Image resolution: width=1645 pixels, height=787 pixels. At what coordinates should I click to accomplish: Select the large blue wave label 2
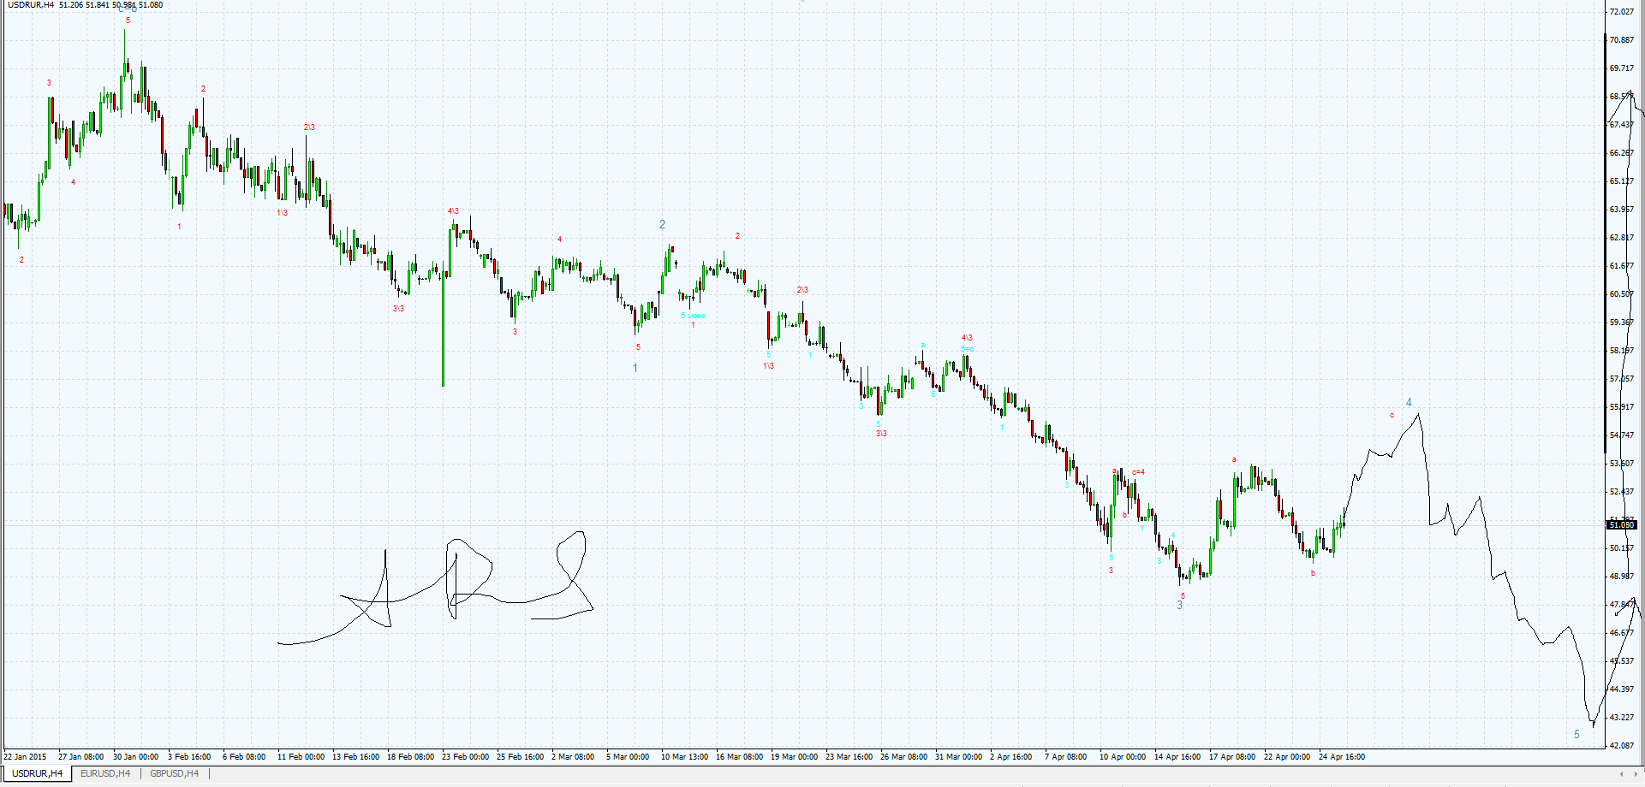coord(662,224)
